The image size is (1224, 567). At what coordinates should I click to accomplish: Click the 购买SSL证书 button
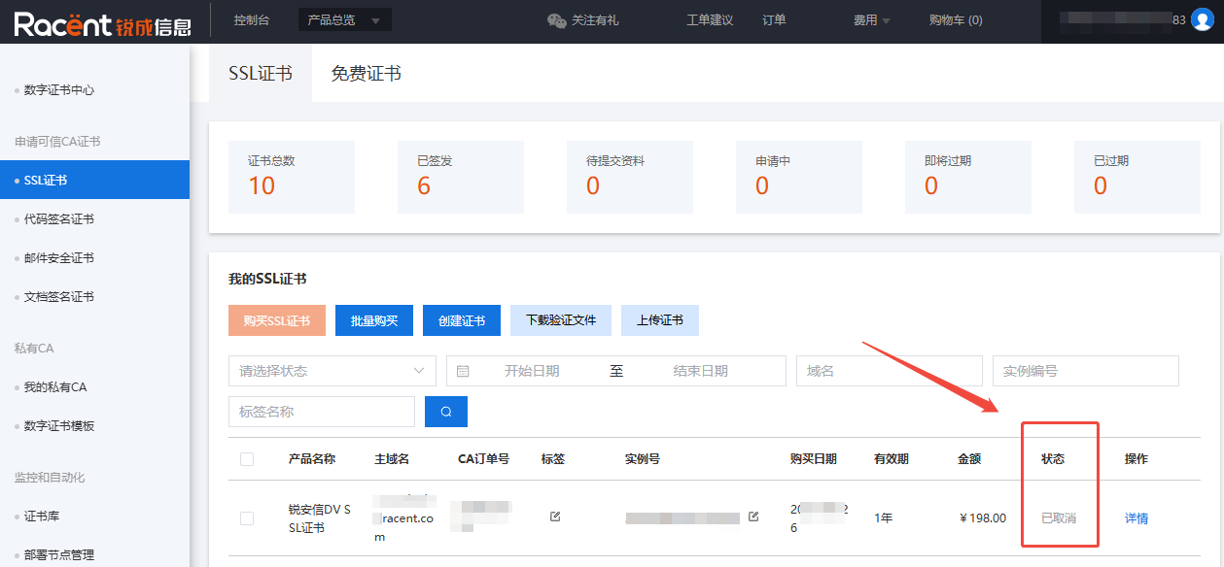point(277,320)
